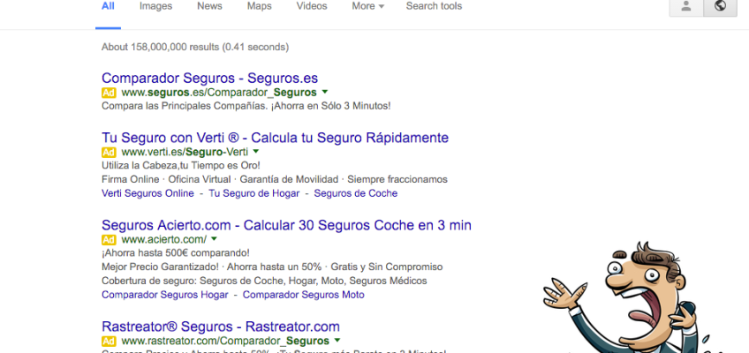Click the Ad badge beside www.verti.es
Image resolution: width=749 pixels, height=353 pixels.
(109, 152)
